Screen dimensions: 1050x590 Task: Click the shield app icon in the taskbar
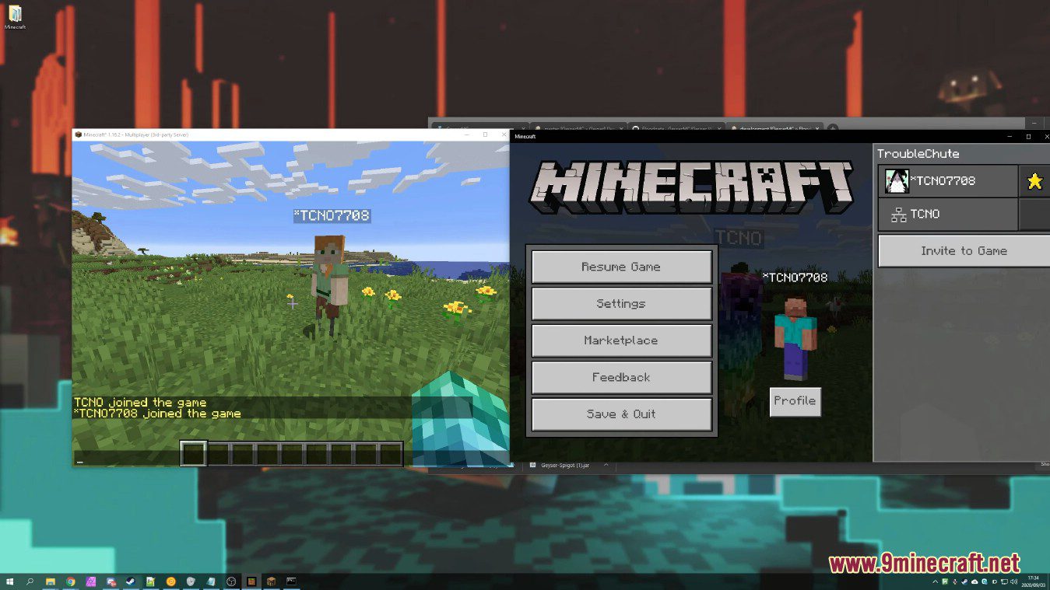[x=191, y=581]
